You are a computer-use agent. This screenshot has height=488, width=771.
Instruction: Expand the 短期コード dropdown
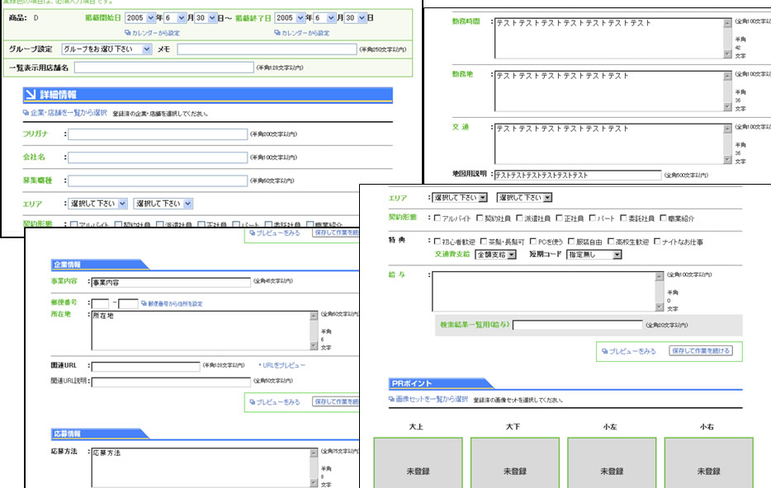click(594, 255)
